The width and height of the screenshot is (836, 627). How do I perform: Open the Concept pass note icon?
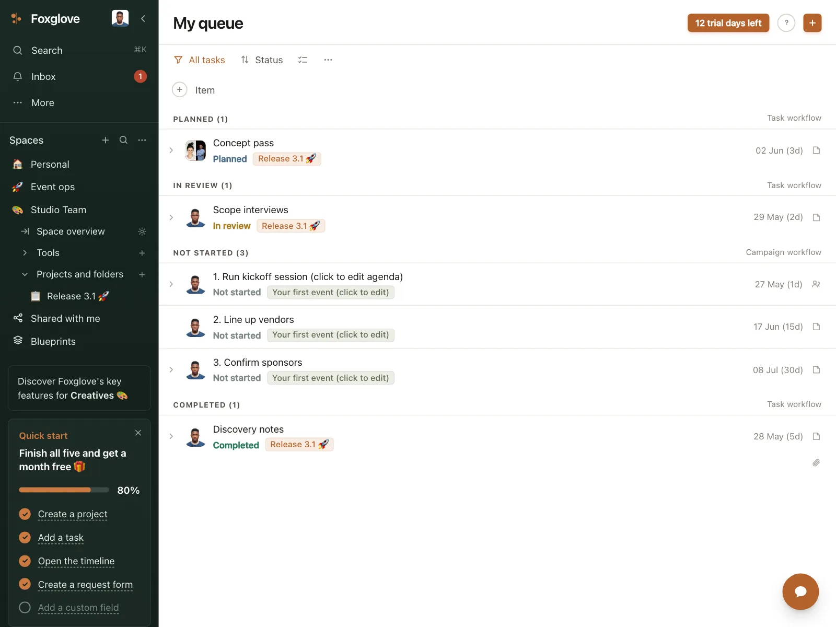point(817,150)
